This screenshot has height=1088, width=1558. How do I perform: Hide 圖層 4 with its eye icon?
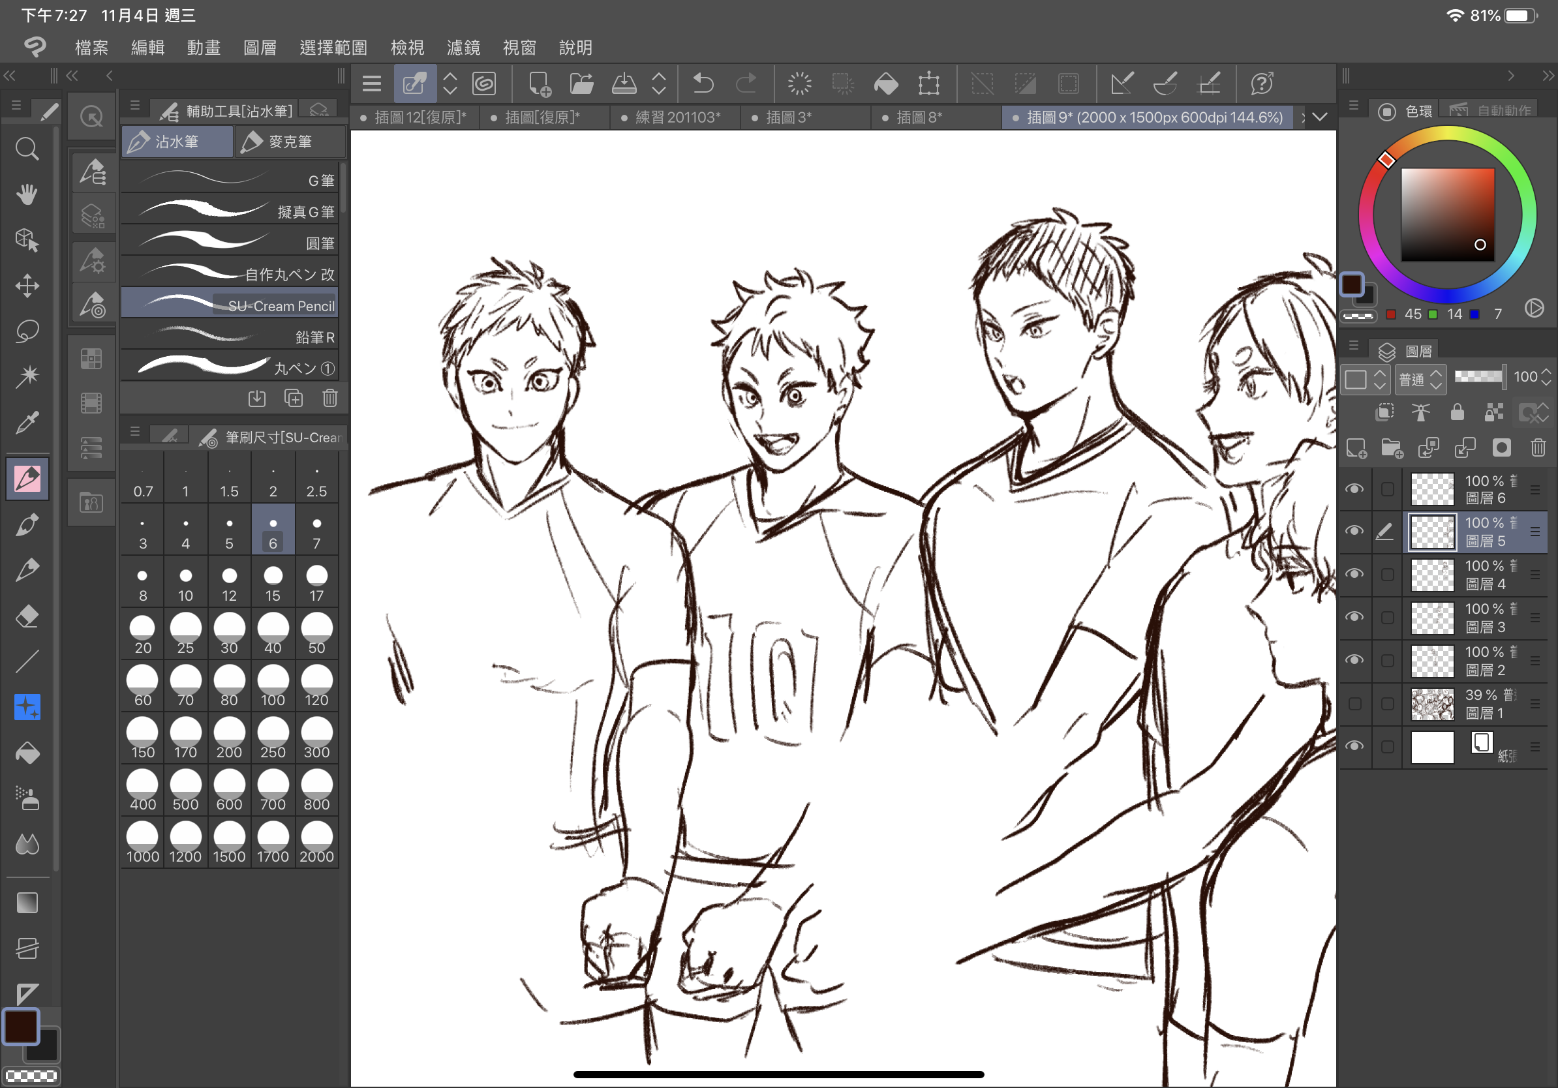coord(1354,574)
